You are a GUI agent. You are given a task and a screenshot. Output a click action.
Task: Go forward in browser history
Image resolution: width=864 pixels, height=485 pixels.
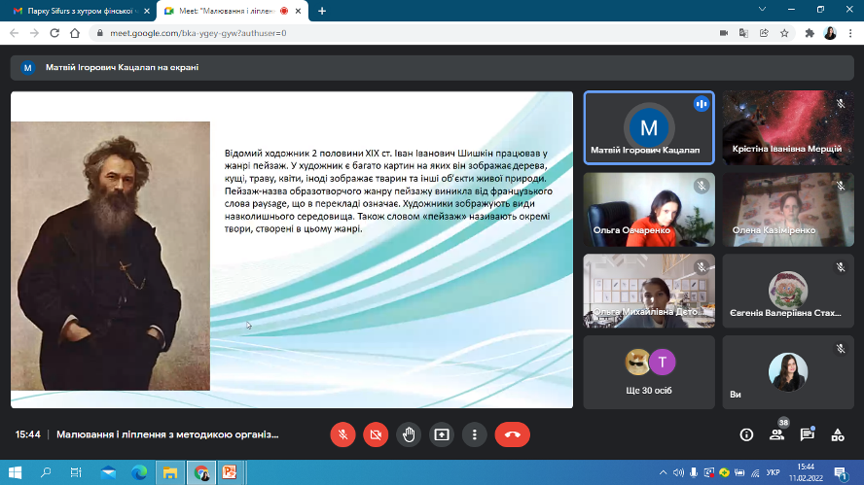[34, 33]
